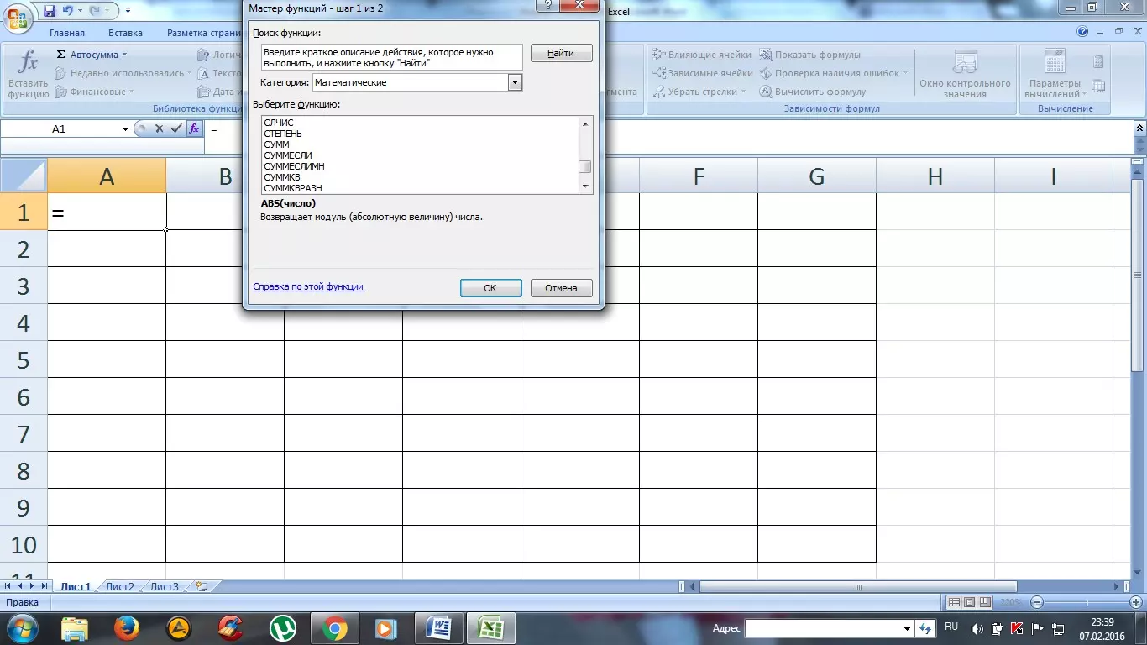This screenshot has height=645, width=1147.
Task: Expand the formula bar with double chevron
Action: (1139, 128)
